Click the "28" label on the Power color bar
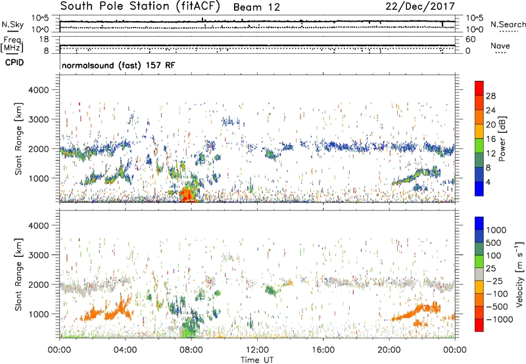 [490, 96]
